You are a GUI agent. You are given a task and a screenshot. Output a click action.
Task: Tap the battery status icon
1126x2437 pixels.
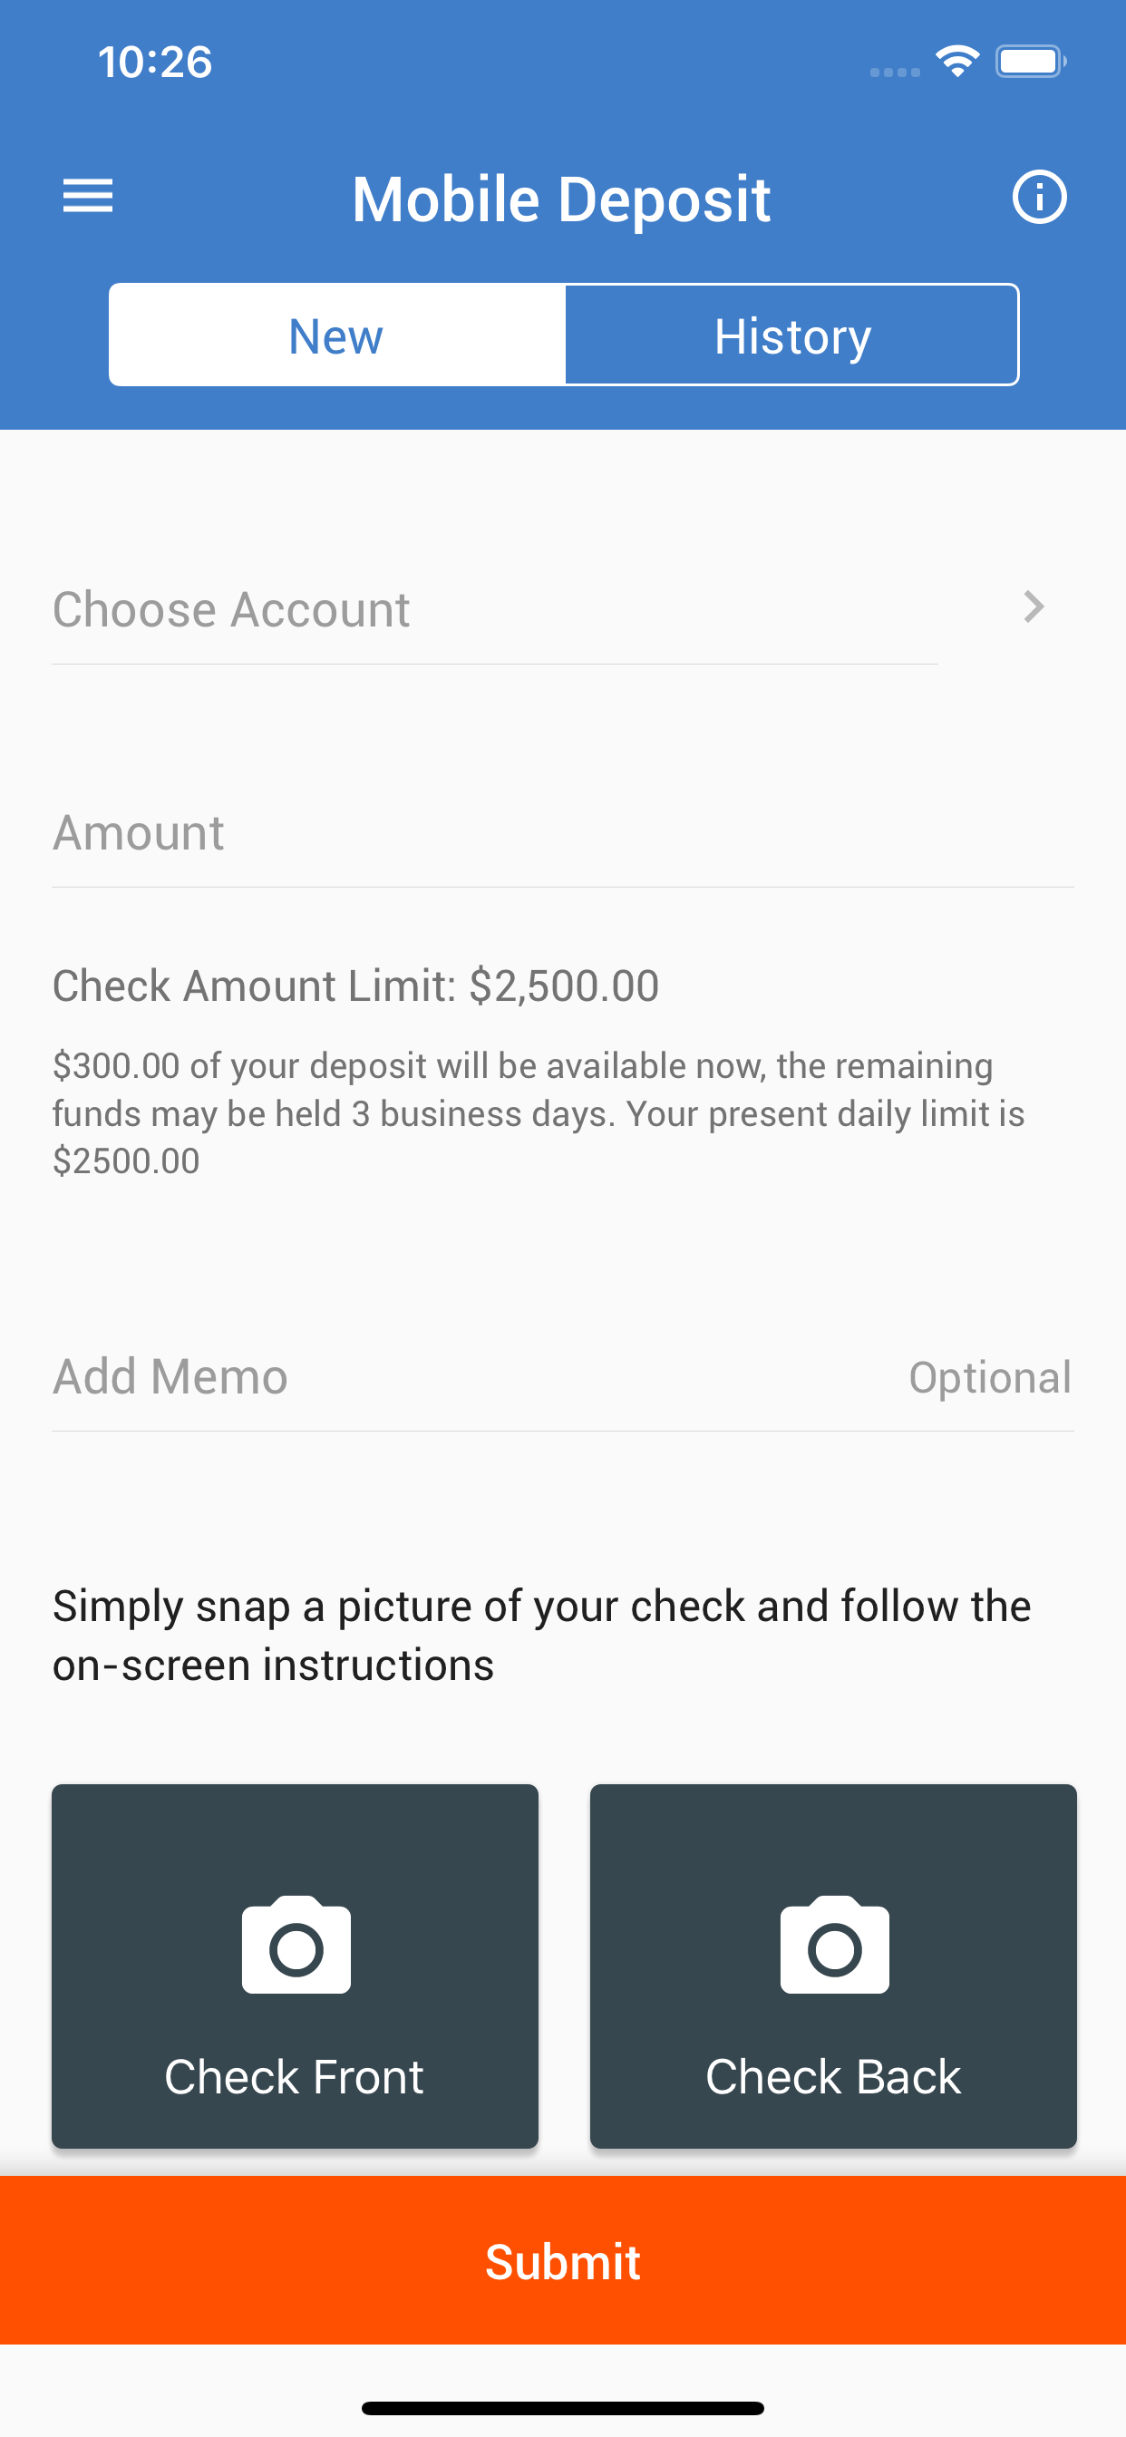(x=1031, y=62)
